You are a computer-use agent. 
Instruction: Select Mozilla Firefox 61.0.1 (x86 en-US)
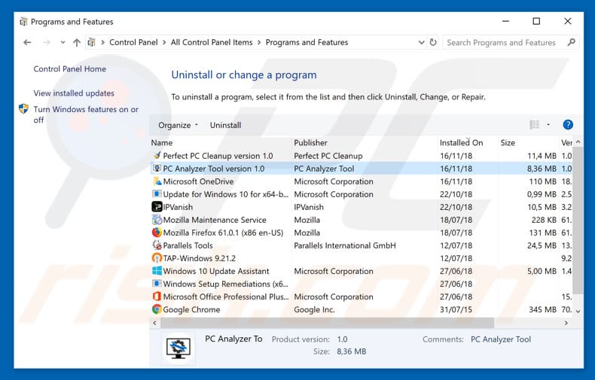coord(223,233)
